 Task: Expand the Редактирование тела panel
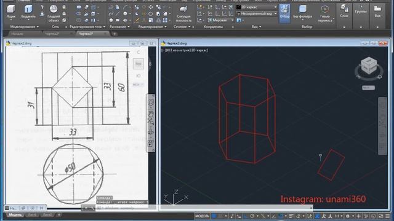point(87,27)
